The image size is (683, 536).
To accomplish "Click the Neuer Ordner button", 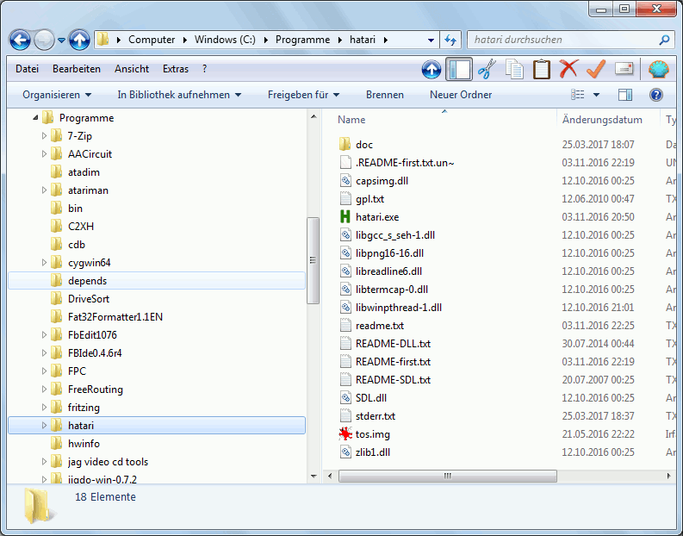I will (461, 95).
